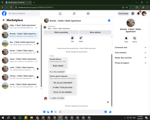Choose a GIF icon in composer
Image resolution: width=150 pixels, height=120 pixels.
(x=55, y=112)
